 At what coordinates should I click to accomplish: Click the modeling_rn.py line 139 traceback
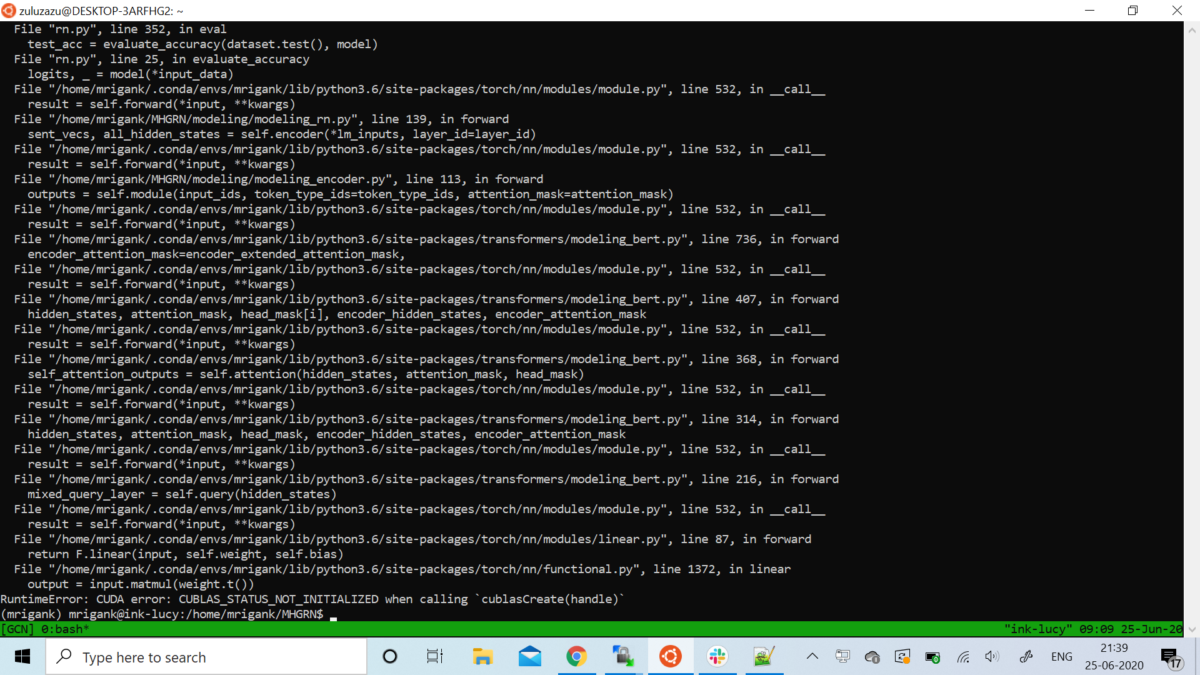point(261,119)
